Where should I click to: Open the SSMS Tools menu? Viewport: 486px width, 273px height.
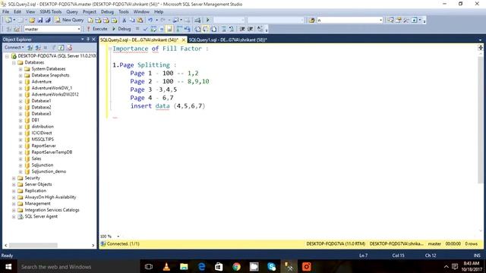51,12
